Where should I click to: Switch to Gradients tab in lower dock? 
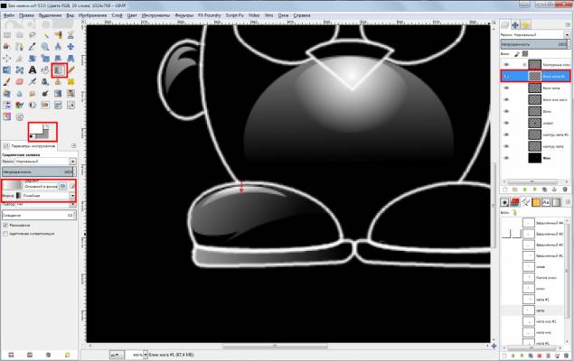556,202
